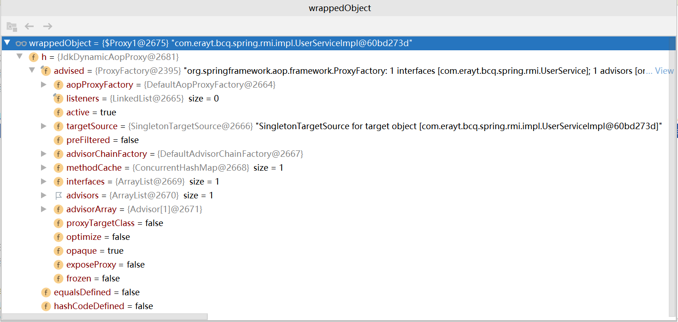Collapse the wrappedObject root node
The height and width of the screenshot is (322, 678).
[7, 43]
